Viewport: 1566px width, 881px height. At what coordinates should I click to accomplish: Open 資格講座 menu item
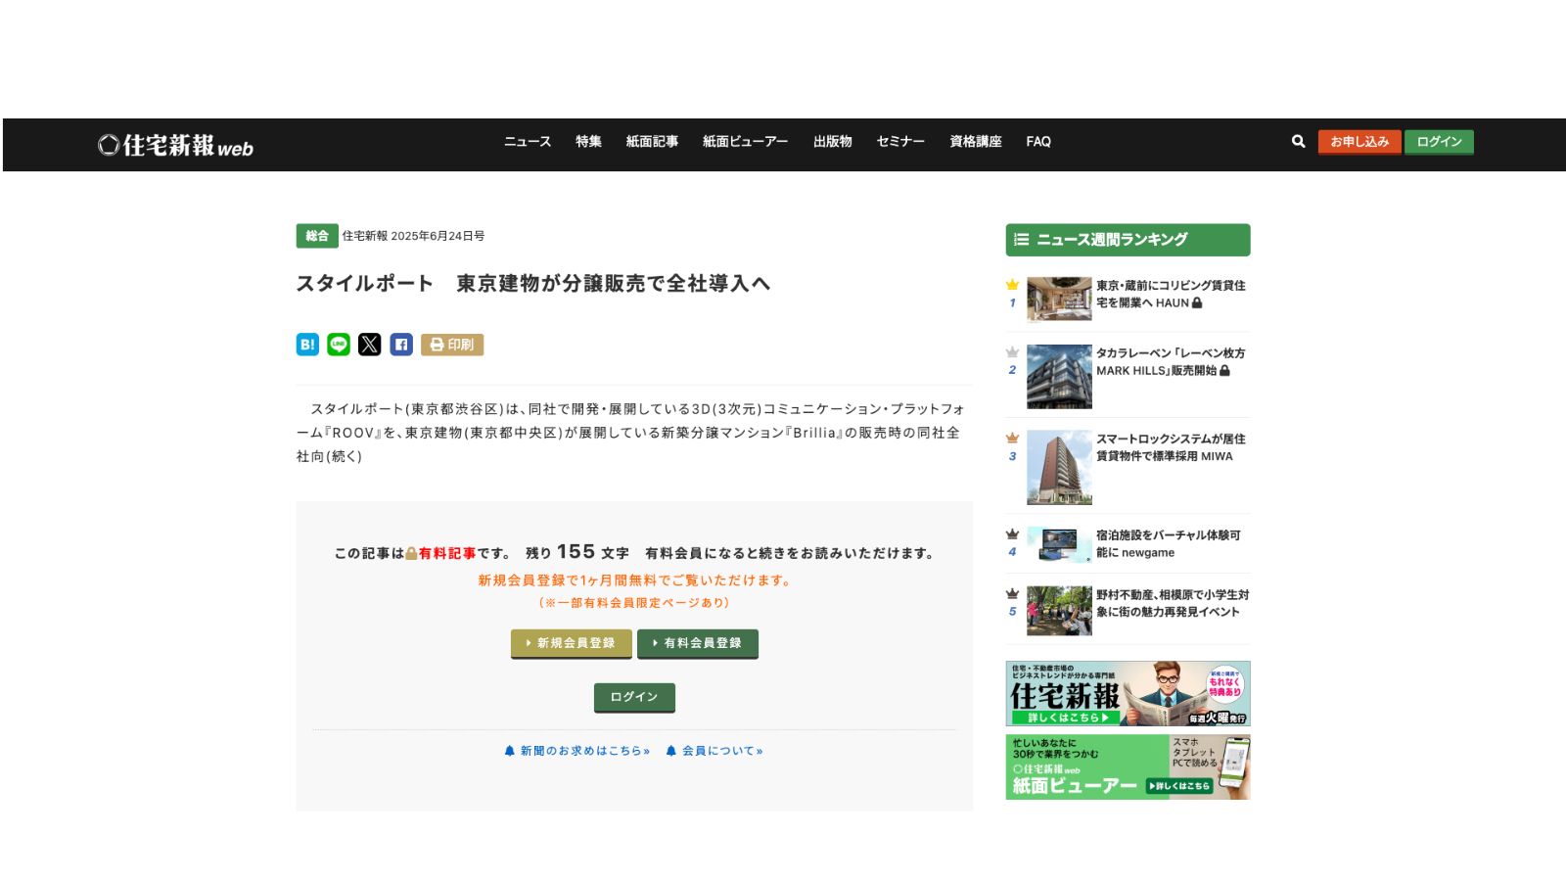tap(976, 142)
